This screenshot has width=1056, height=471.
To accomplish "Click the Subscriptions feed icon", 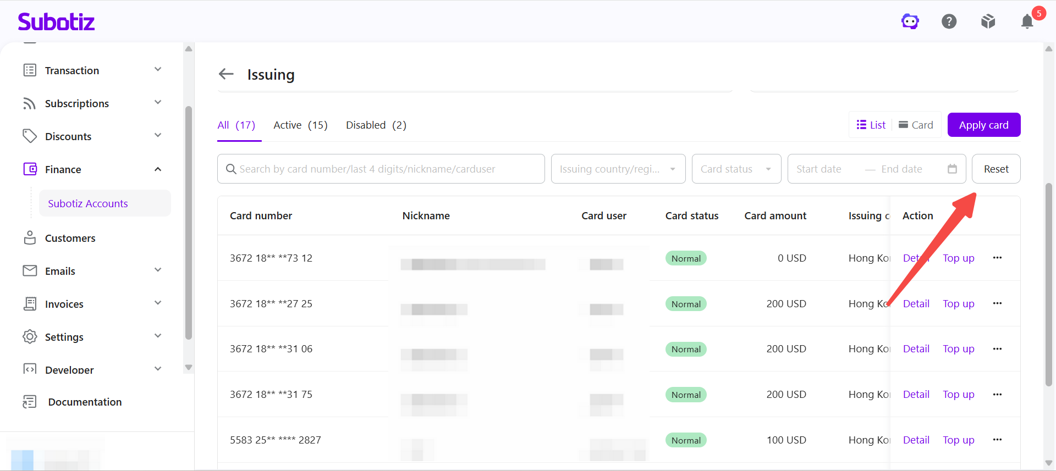I will coord(30,103).
